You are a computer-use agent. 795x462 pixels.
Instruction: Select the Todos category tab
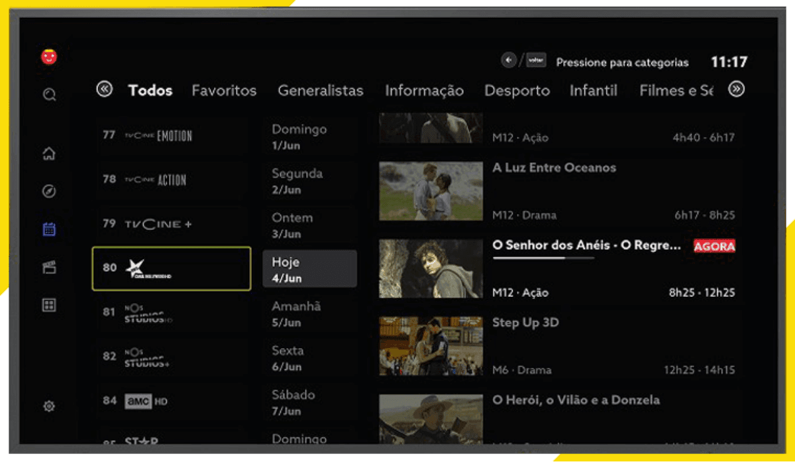point(150,90)
